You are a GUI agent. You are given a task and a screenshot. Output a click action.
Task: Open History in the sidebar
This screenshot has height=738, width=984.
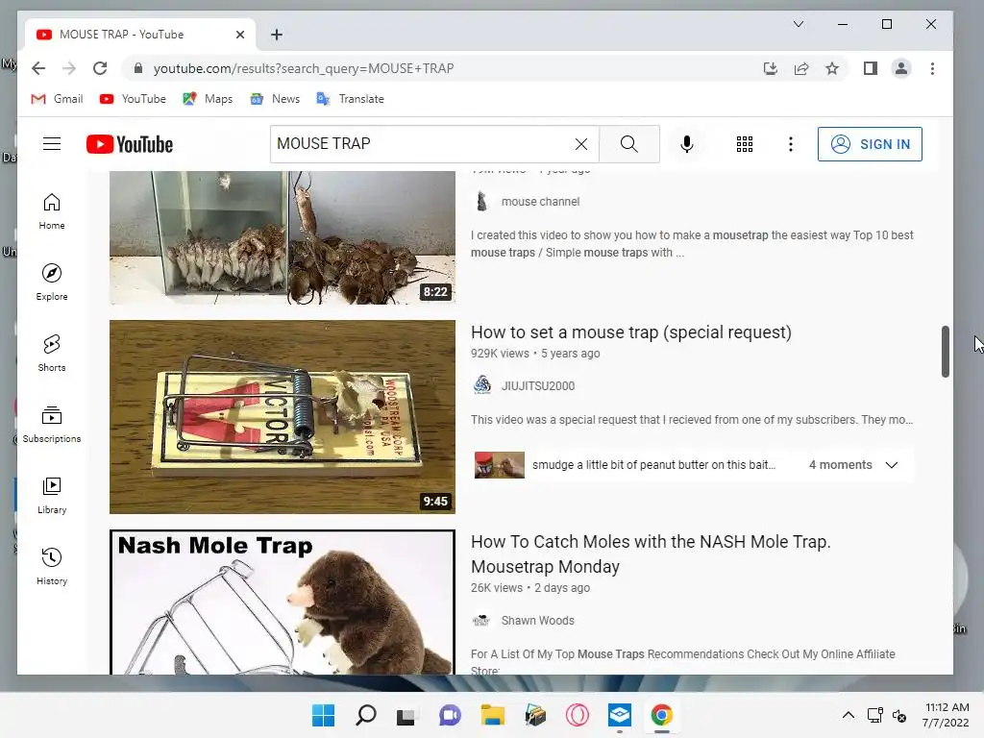point(52,567)
